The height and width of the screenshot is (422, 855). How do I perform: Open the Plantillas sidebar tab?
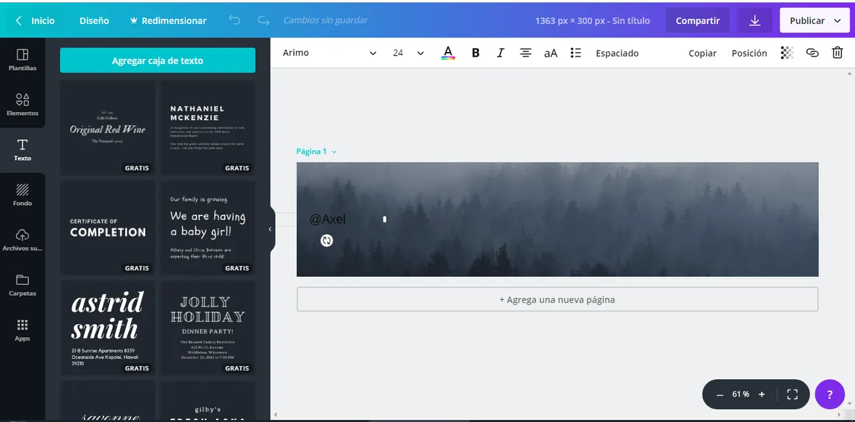[x=22, y=59]
